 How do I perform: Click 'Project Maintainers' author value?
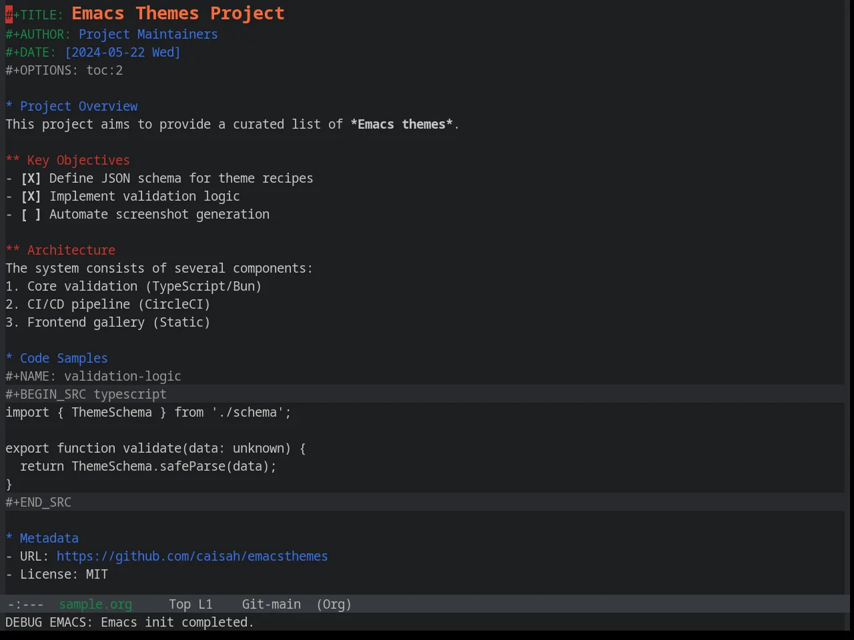pyautogui.click(x=148, y=35)
